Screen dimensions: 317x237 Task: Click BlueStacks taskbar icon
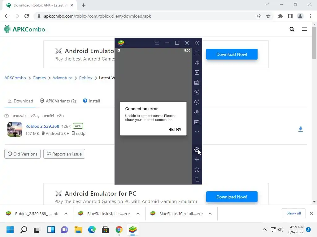click(x=133, y=230)
